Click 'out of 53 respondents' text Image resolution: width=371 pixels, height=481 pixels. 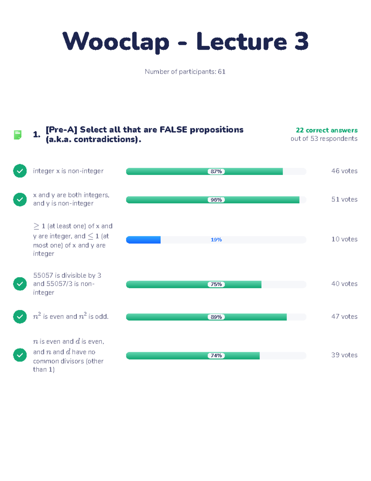324,138
